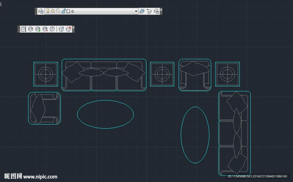Decrease mesh smoothness with Smooth Less
The image size is (293, 182).
pos(45,29)
